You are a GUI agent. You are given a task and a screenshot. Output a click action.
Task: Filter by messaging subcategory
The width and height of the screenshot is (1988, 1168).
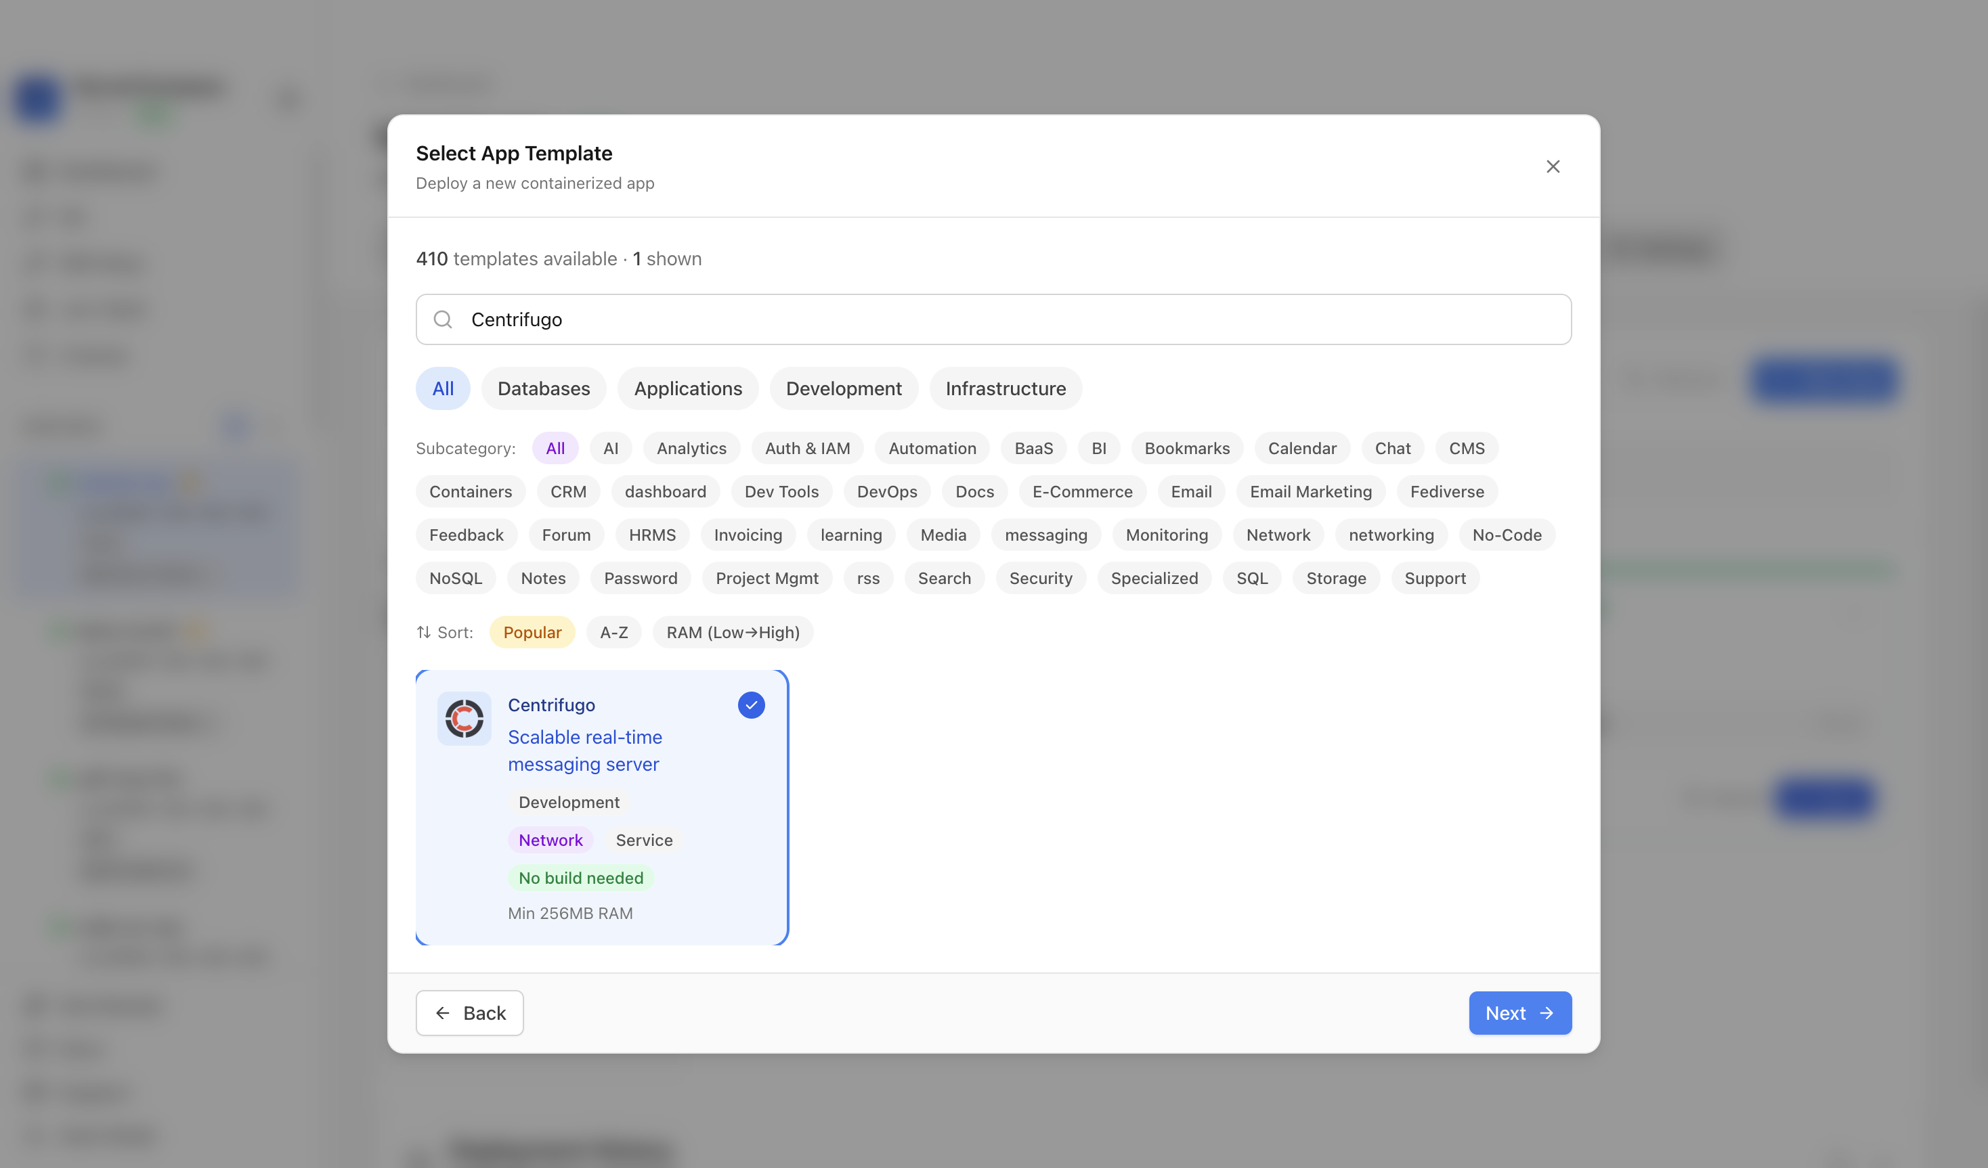pyautogui.click(x=1045, y=535)
